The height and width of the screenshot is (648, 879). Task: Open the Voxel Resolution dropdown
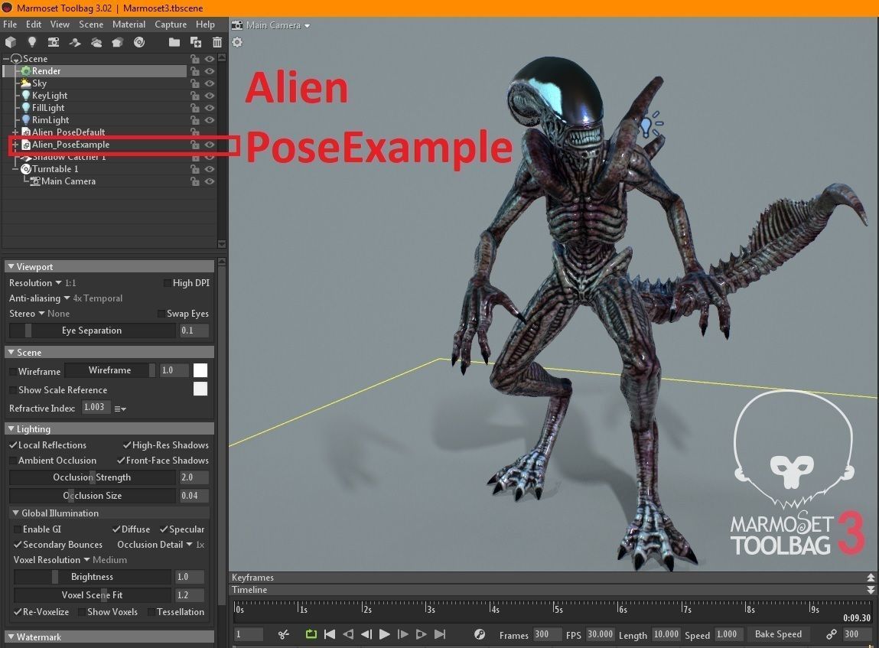coord(86,559)
